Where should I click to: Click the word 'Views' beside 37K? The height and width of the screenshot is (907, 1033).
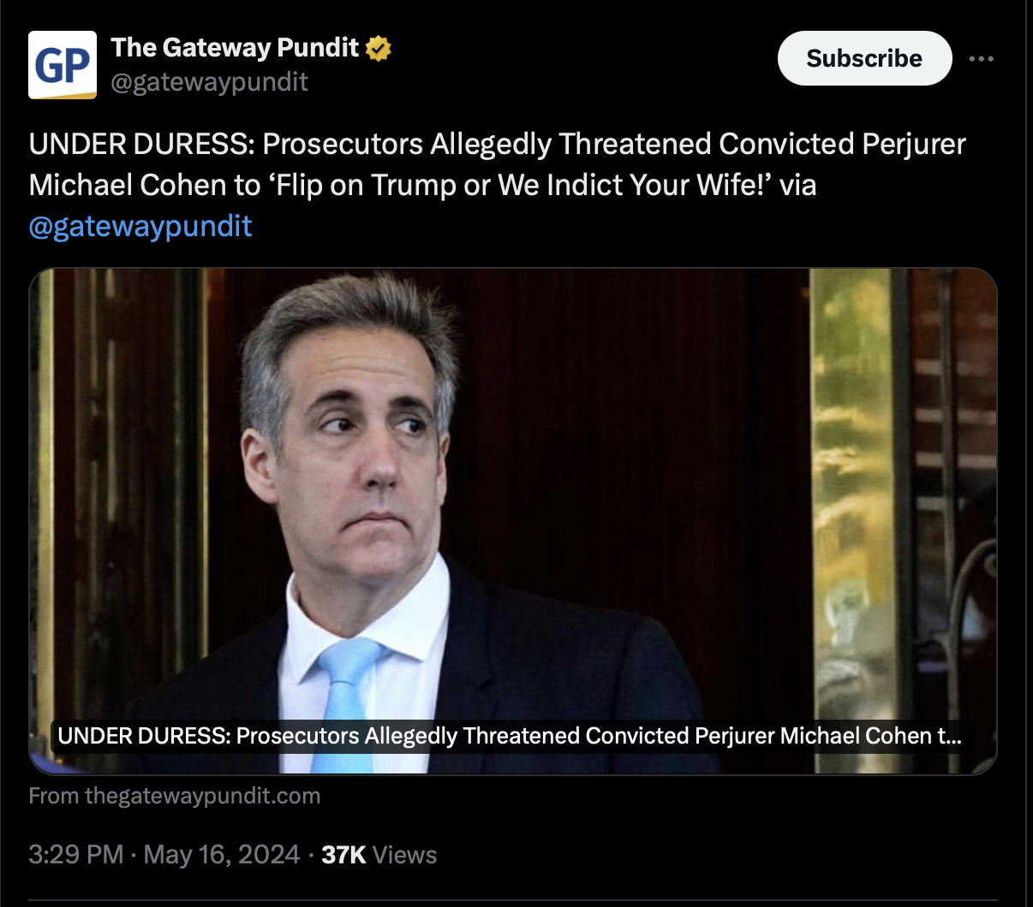[x=405, y=855]
